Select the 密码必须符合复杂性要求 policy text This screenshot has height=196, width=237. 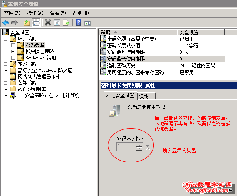[x=133, y=39]
